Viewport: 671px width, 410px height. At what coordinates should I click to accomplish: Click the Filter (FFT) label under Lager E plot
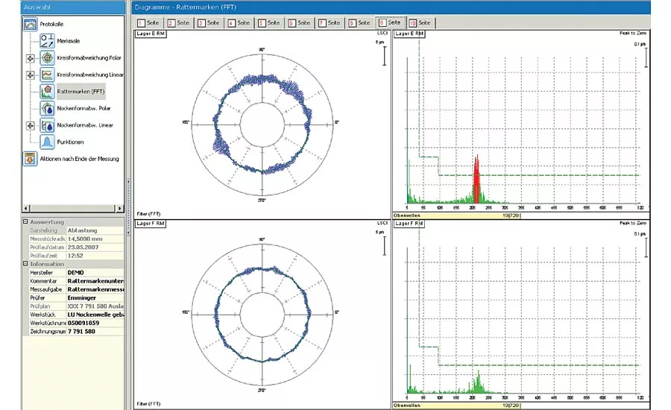point(148,213)
